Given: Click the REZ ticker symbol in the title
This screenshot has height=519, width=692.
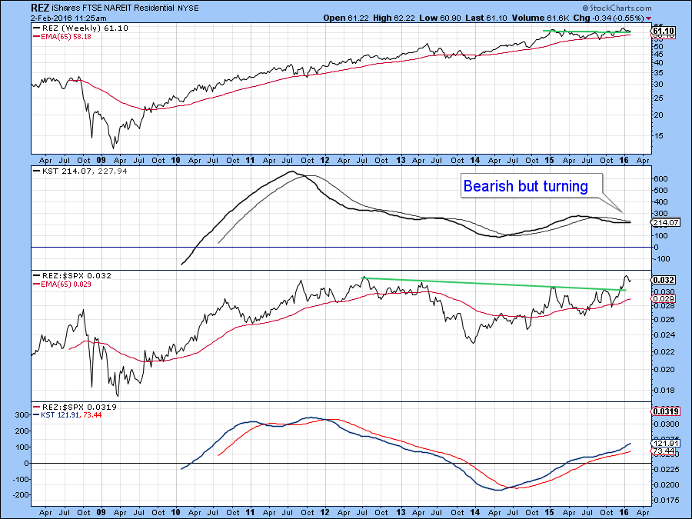Looking at the screenshot, I should [x=40, y=8].
